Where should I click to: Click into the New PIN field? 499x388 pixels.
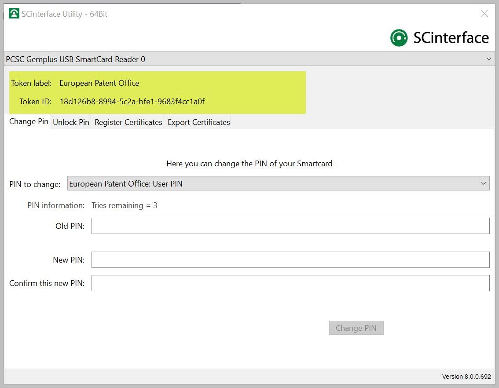(290, 260)
